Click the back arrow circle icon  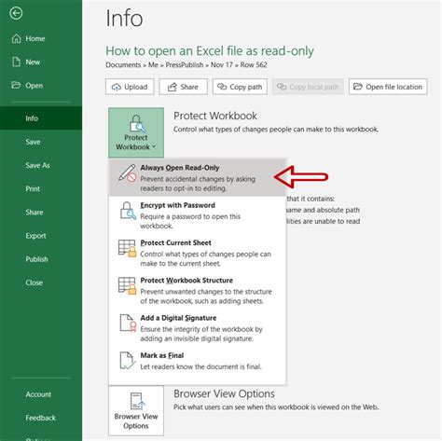click(x=16, y=13)
